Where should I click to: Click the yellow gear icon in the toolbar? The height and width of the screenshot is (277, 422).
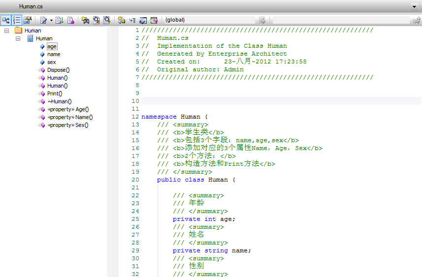point(121,20)
